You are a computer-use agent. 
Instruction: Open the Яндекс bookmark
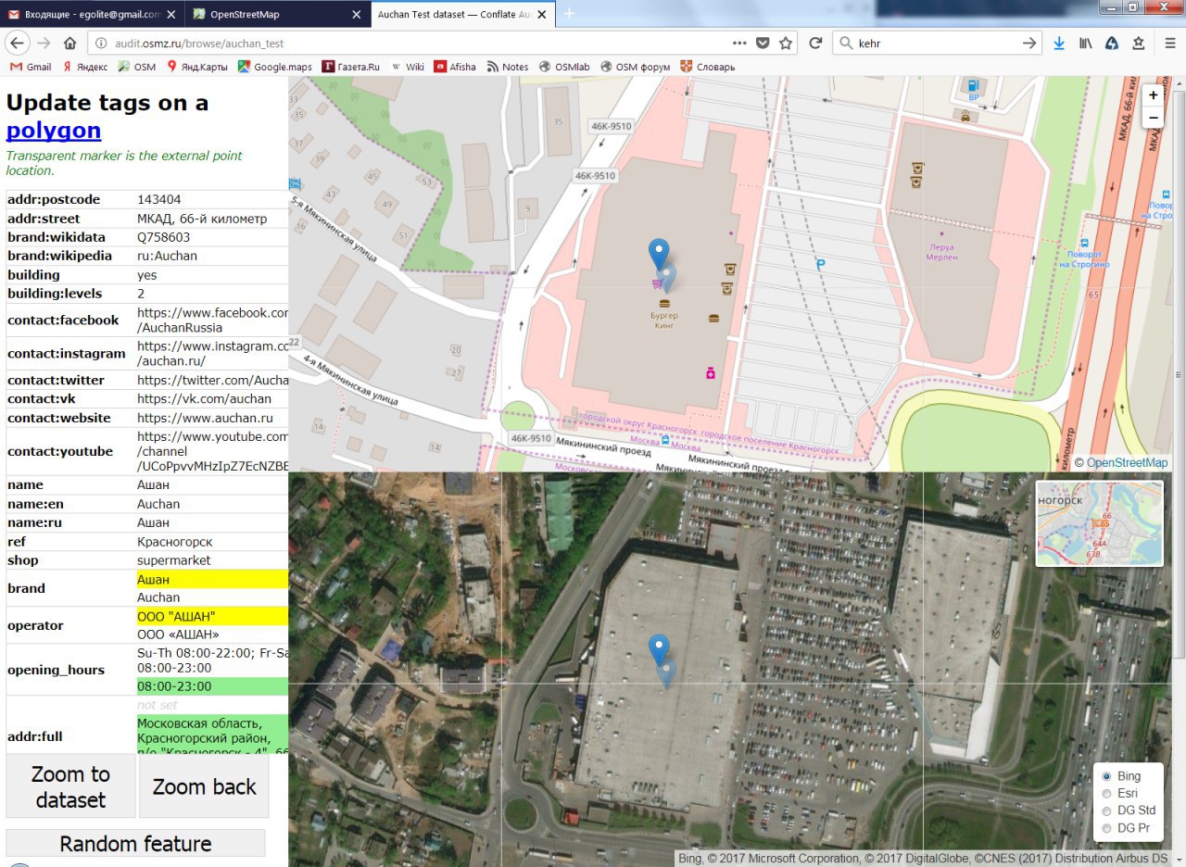[x=84, y=67]
